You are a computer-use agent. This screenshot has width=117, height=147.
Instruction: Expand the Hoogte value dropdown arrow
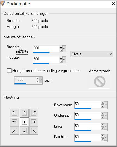64,59
